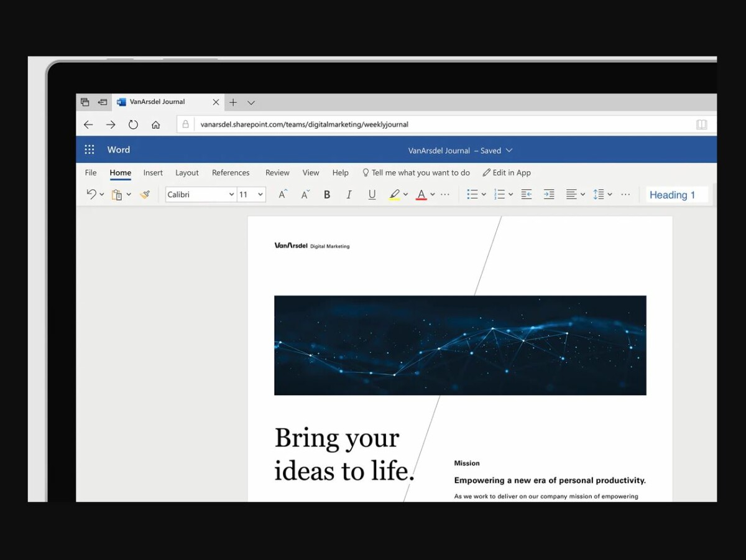Expand font color dropdown arrow
746x560 pixels.
(432, 195)
